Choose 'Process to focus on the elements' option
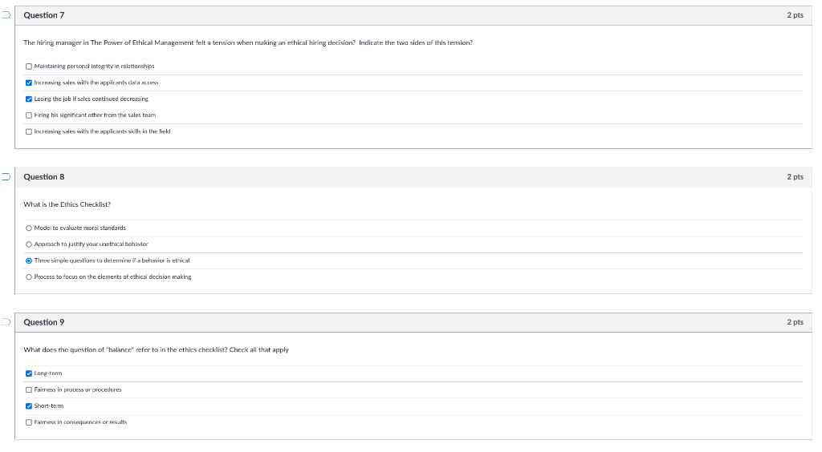The width and height of the screenshot is (822, 452). 29,276
